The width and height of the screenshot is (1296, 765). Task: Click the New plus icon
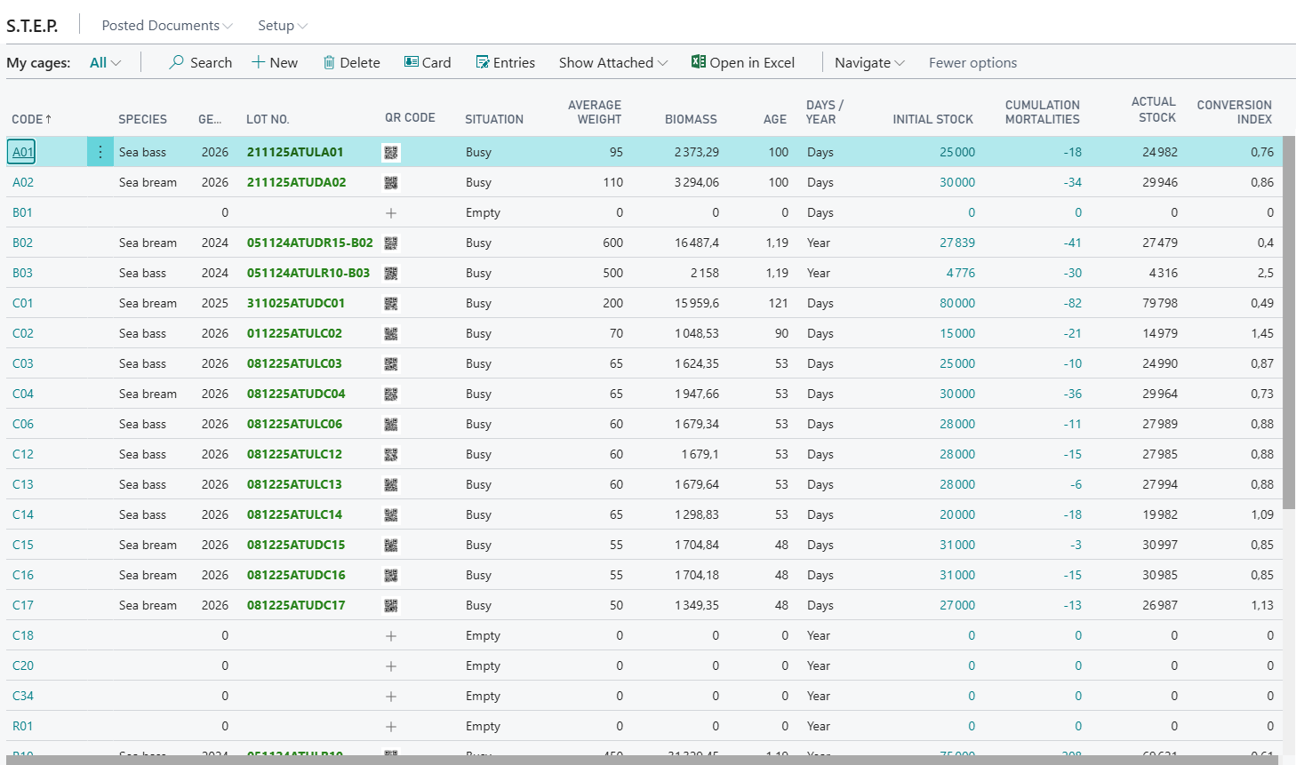pyautogui.click(x=259, y=62)
